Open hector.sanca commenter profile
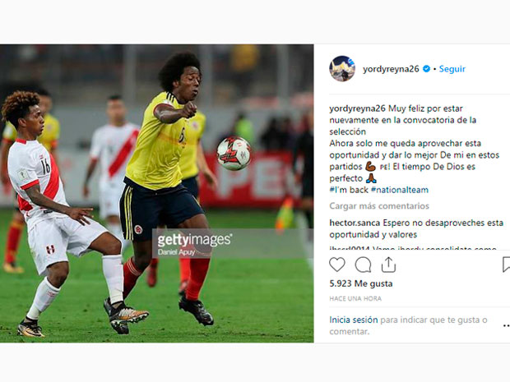510x382 pixels. [355, 223]
